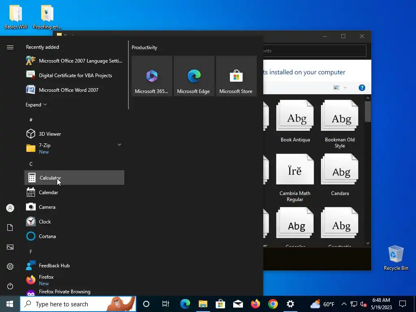Click the Microsoft Store tile
Viewport: 416px width, 312px height.
pyautogui.click(x=236, y=76)
